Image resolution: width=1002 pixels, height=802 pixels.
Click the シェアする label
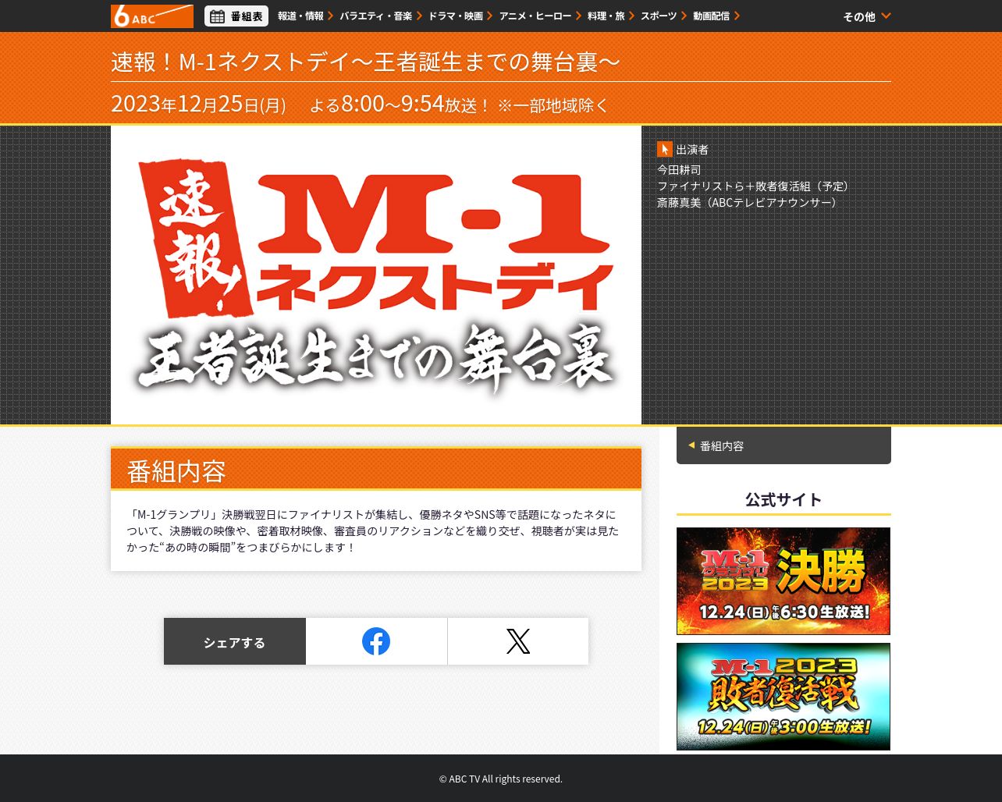[x=234, y=642]
